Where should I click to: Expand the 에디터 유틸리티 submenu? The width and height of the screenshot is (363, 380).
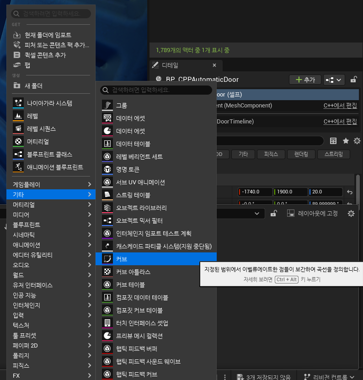[51, 255]
